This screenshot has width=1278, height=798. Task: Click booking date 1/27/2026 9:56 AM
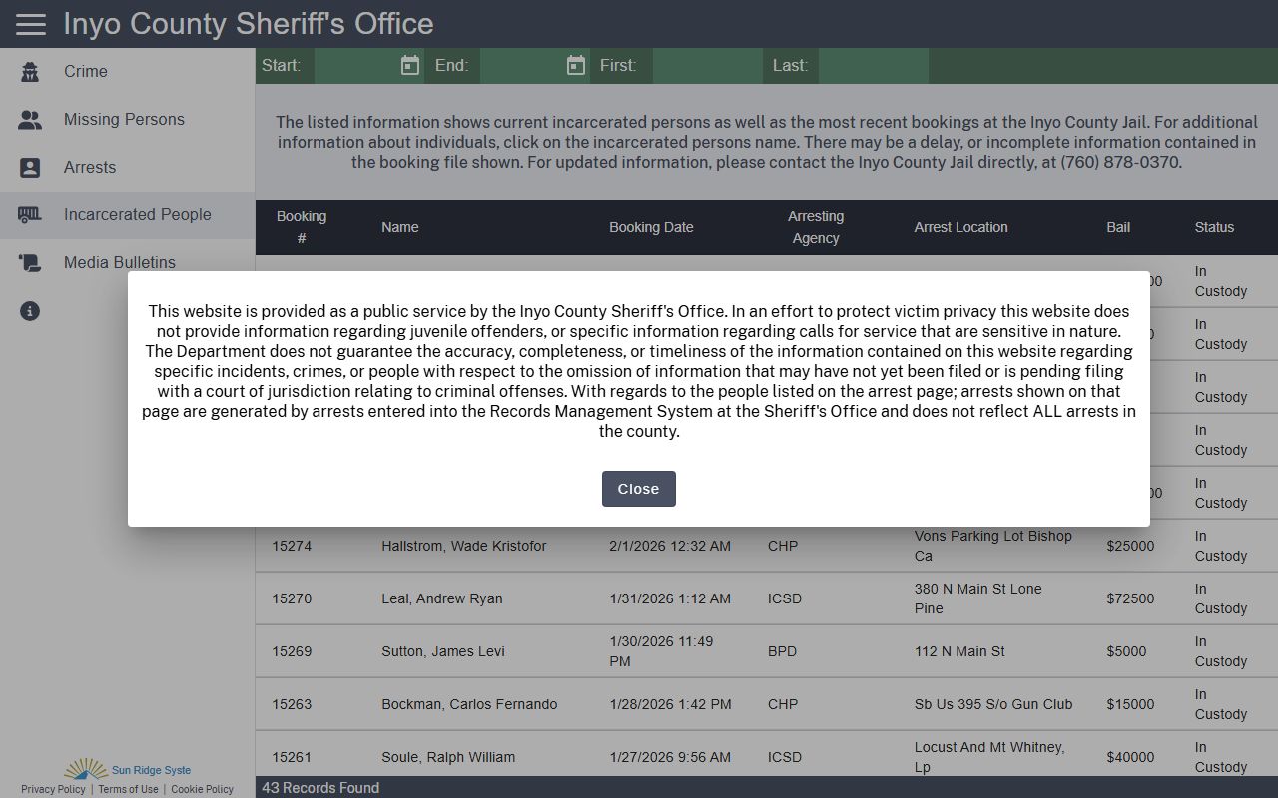click(670, 757)
